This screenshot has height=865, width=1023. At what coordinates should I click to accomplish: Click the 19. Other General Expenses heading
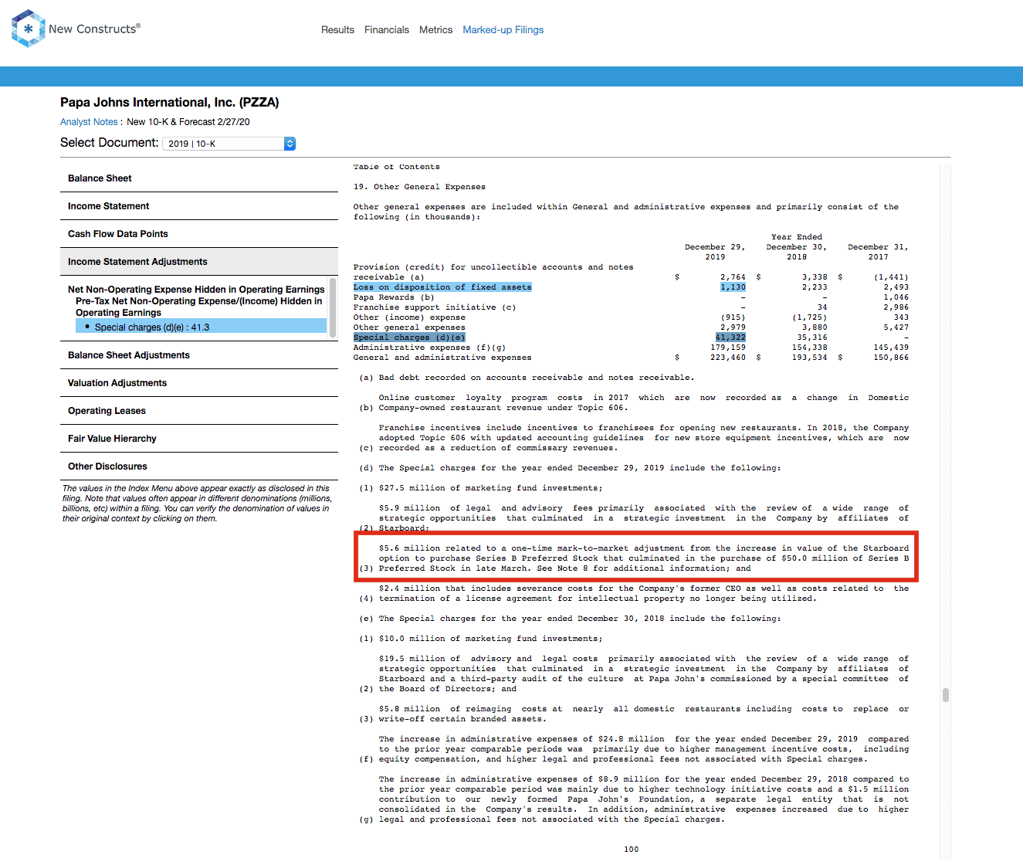[x=419, y=187]
